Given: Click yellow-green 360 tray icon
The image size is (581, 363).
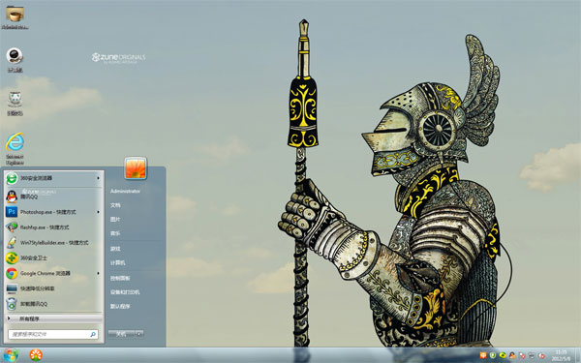Looking at the screenshot, I should [x=503, y=355].
